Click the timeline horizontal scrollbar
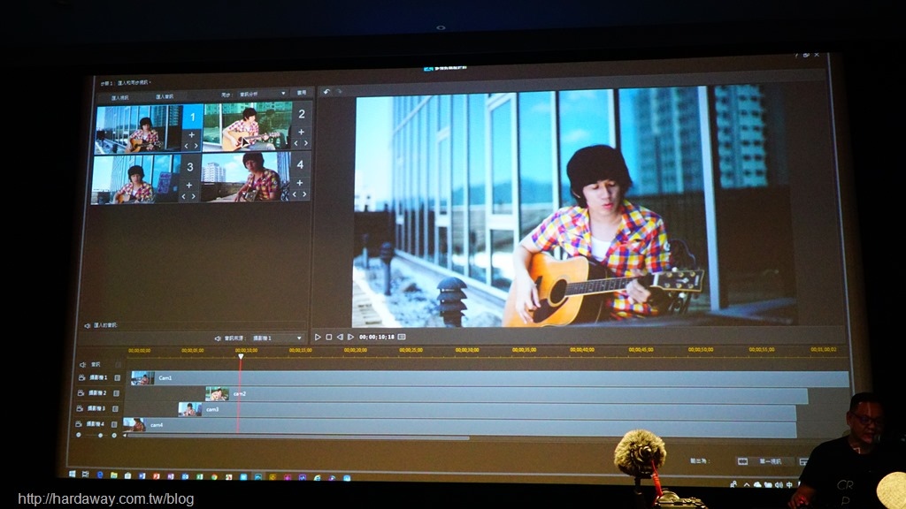This screenshot has width=906, height=509. pyautogui.click(x=299, y=438)
